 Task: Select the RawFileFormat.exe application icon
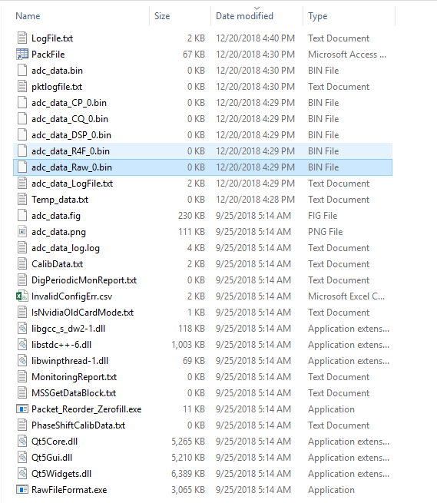22,489
